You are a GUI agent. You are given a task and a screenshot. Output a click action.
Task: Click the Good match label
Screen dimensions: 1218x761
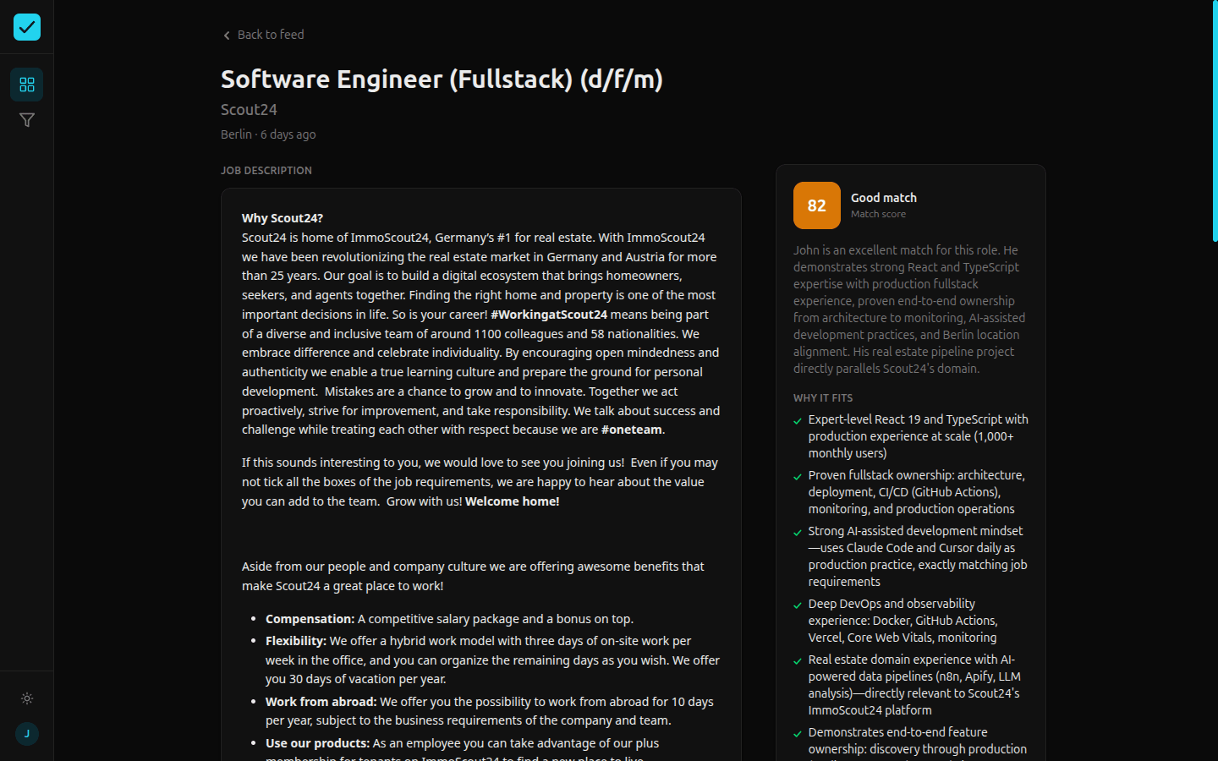click(883, 197)
